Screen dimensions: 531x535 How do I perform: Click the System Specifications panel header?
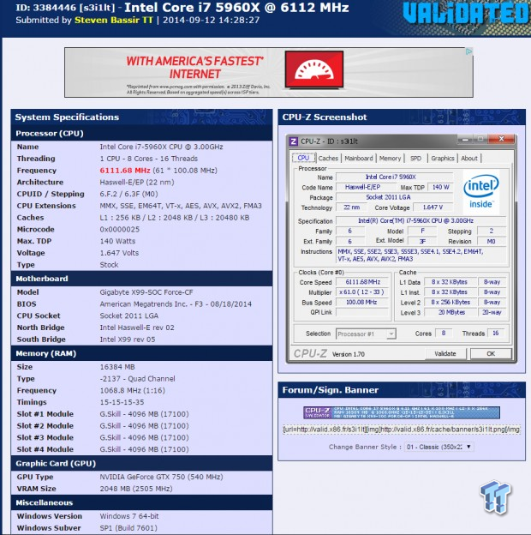pyautogui.click(x=141, y=117)
